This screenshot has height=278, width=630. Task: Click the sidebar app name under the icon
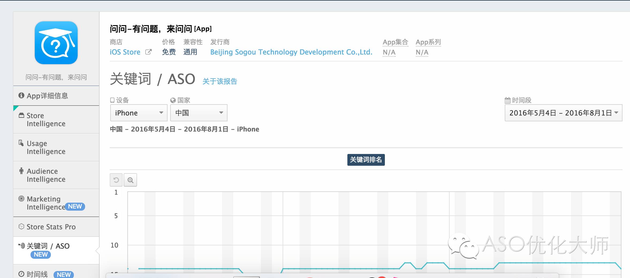point(56,77)
